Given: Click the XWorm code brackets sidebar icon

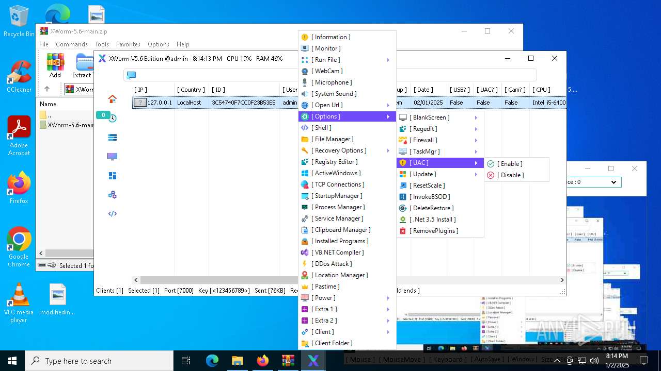Looking at the screenshot, I should pyautogui.click(x=112, y=213).
